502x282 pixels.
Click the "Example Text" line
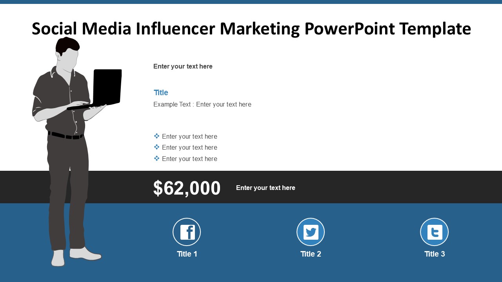click(x=202, y=105)
